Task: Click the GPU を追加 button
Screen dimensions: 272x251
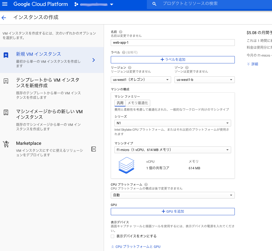Action: coord(172,212)
